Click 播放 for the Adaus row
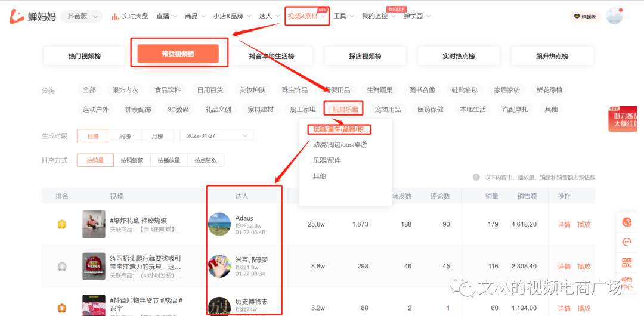The height and width of the screenshot is (316, 644). click(x=584, y=225)
